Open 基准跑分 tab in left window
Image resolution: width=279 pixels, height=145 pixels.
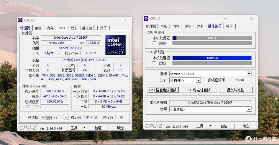pyautogui.click(x=89, y=28)
